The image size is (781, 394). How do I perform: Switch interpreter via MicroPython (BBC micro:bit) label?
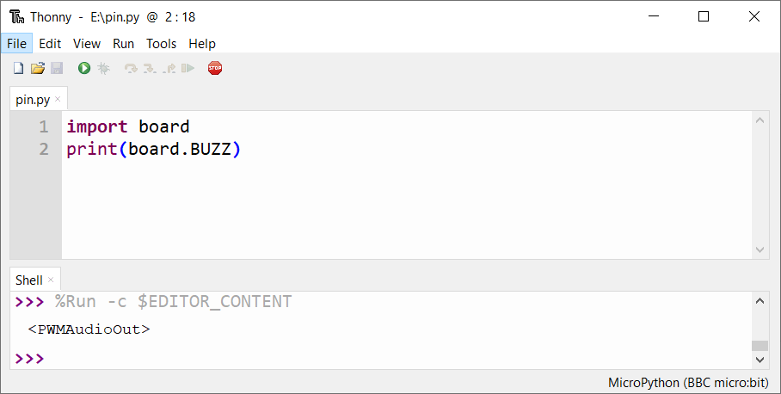(688, 383)
